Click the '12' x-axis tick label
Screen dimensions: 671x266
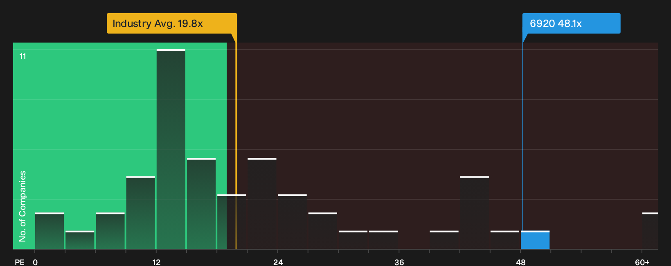point(157,262)
